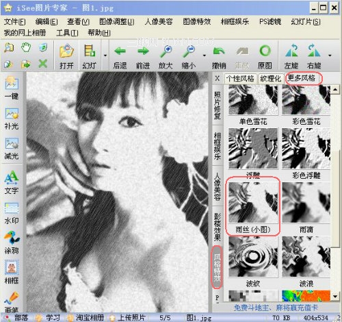Apply the 单色雪花 effect thumbnail
The height and width of the screenshot is (322, 342).
253,100
